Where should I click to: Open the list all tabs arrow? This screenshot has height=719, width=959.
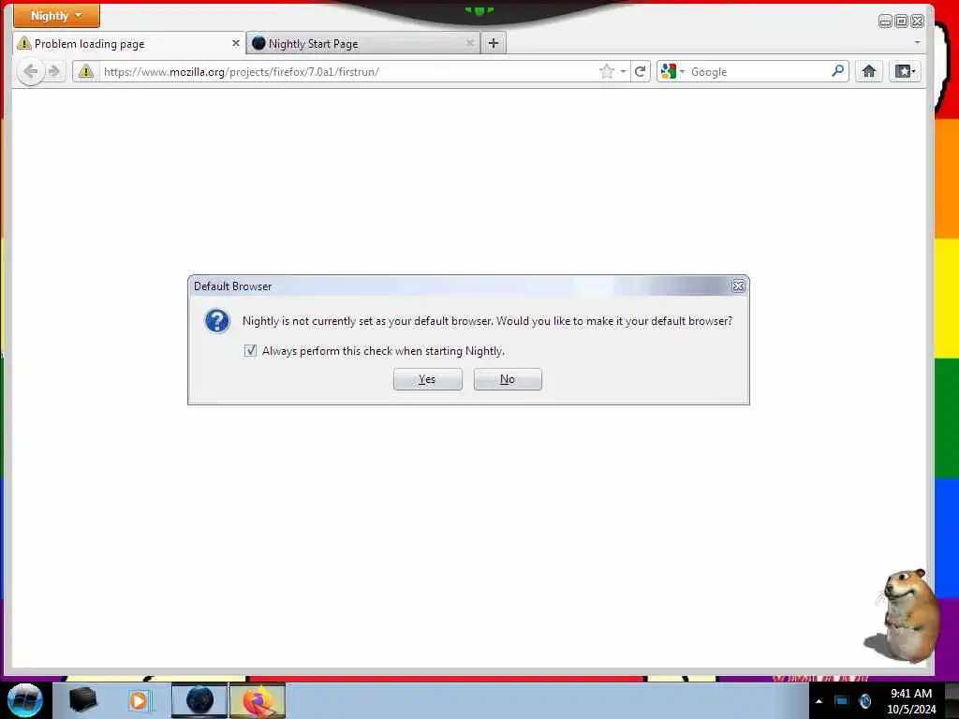(x=917, y=43)
